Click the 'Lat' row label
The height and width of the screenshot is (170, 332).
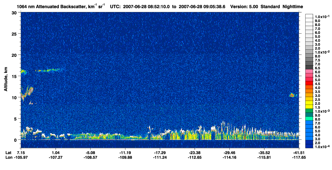point(8,153)
